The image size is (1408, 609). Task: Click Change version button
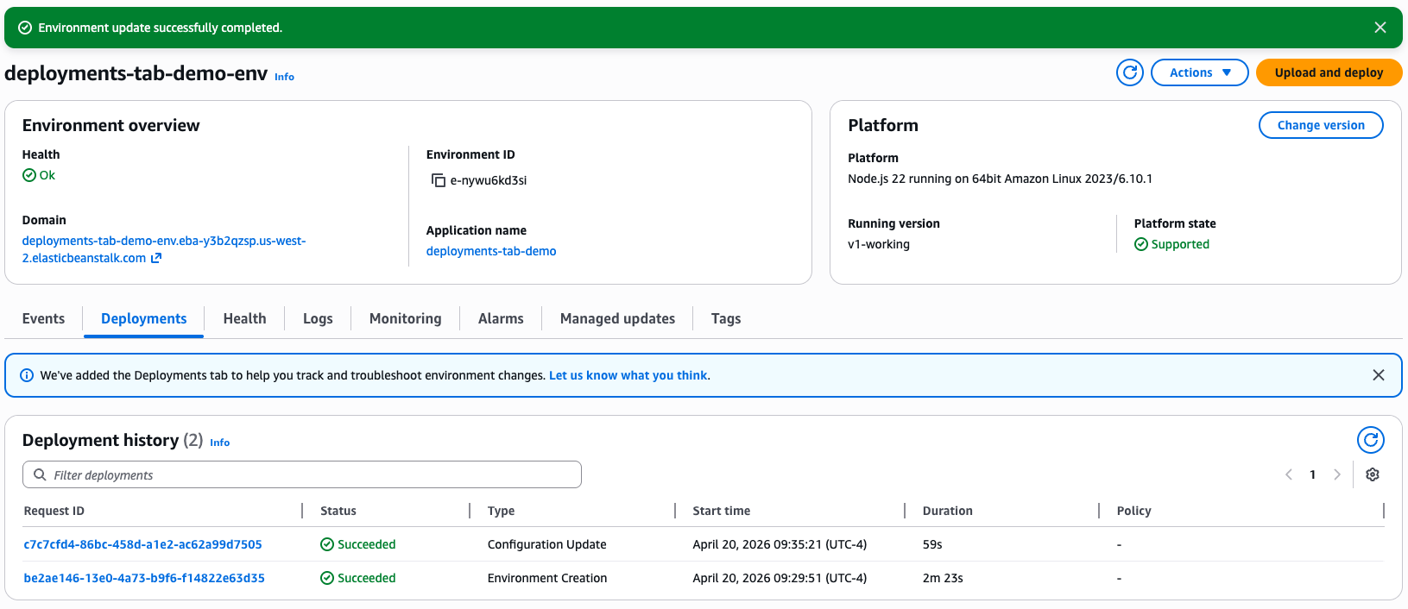point(1321,125)
